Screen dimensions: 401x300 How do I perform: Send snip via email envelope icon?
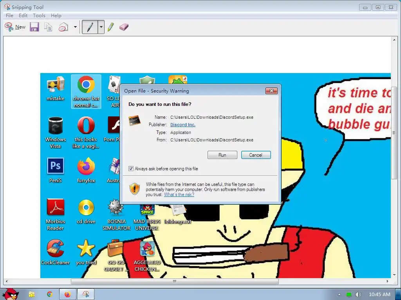(63, 27)
